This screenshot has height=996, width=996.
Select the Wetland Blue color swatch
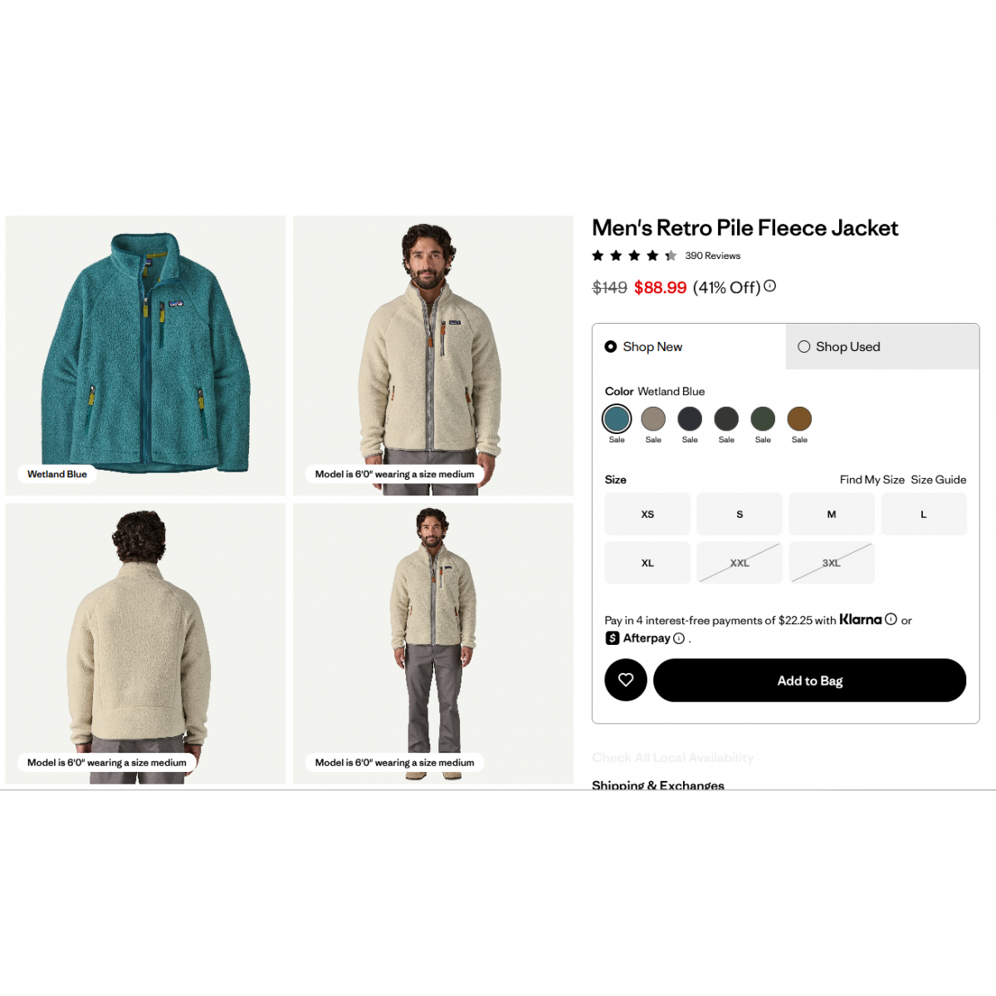(617, 418)
